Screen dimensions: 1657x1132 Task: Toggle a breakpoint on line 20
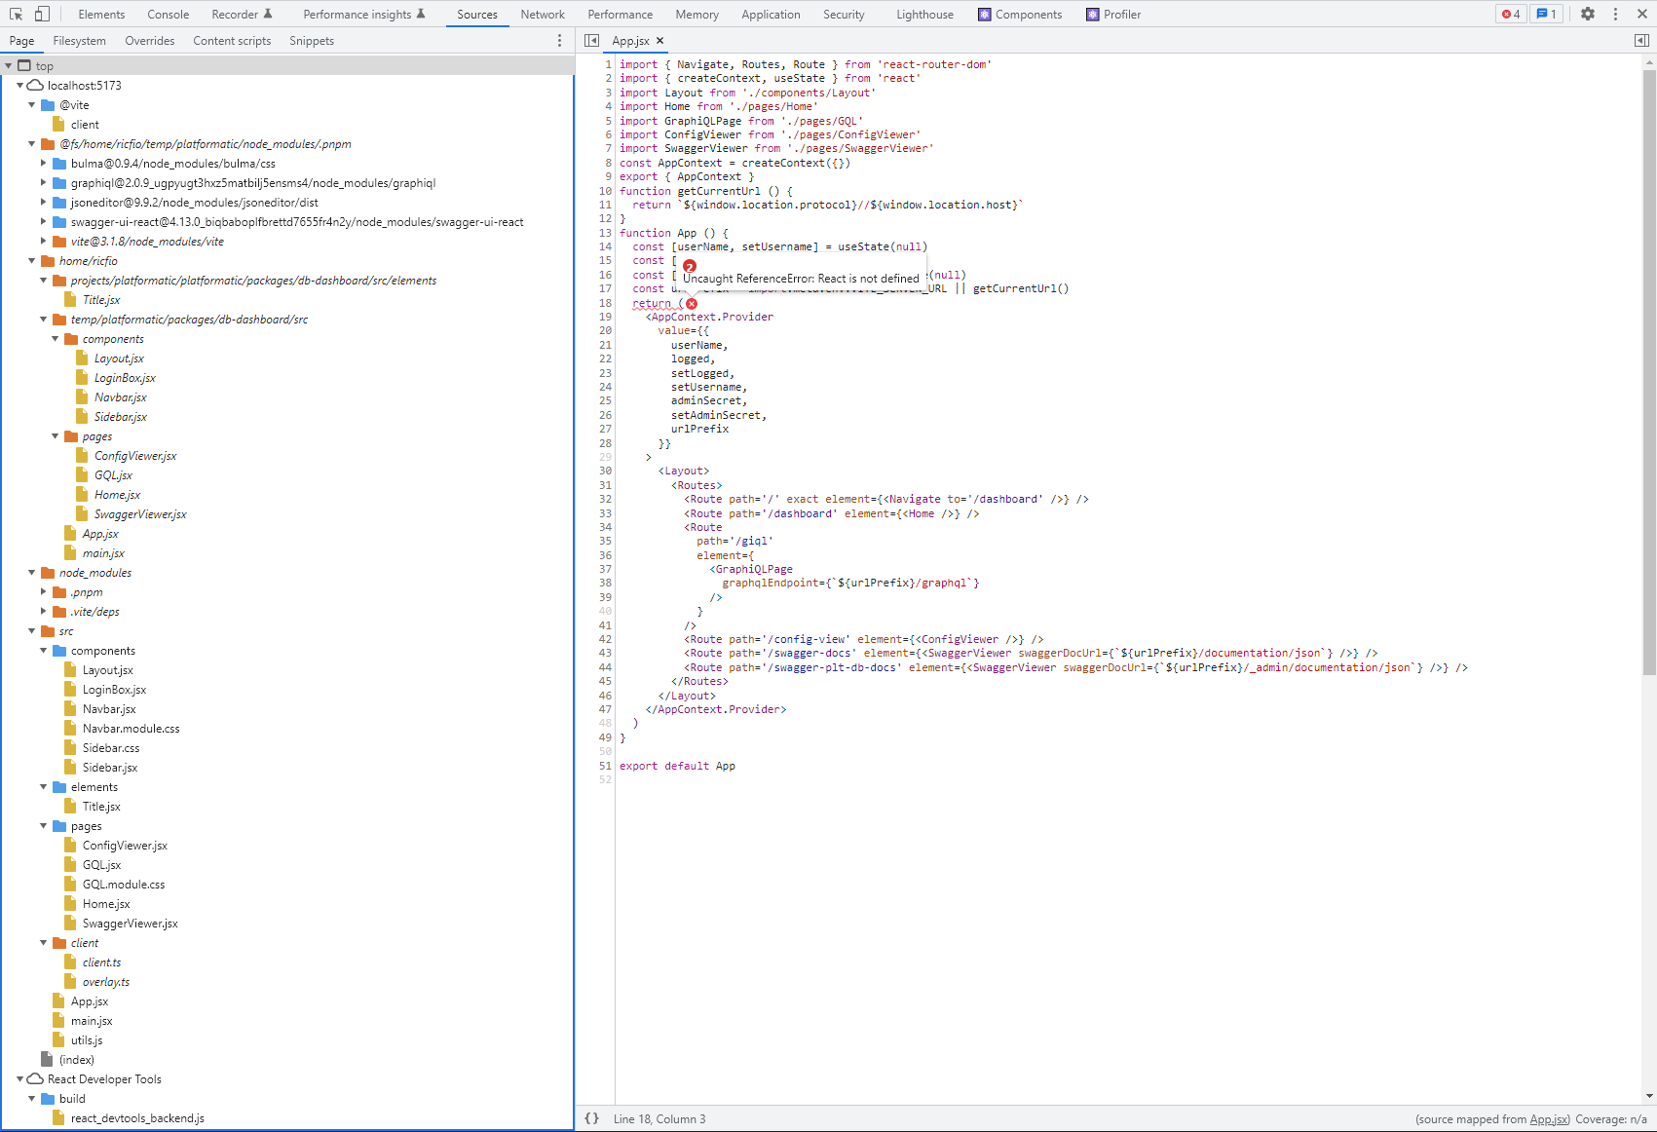tap(605, 330)
